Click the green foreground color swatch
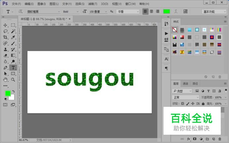 (8, 93)
